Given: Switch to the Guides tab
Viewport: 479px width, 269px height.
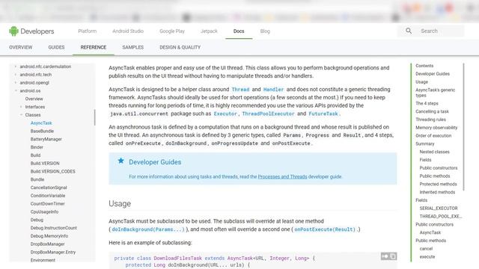Looking at the screenshot, I should pyautogui.click(x=57, y=47).
